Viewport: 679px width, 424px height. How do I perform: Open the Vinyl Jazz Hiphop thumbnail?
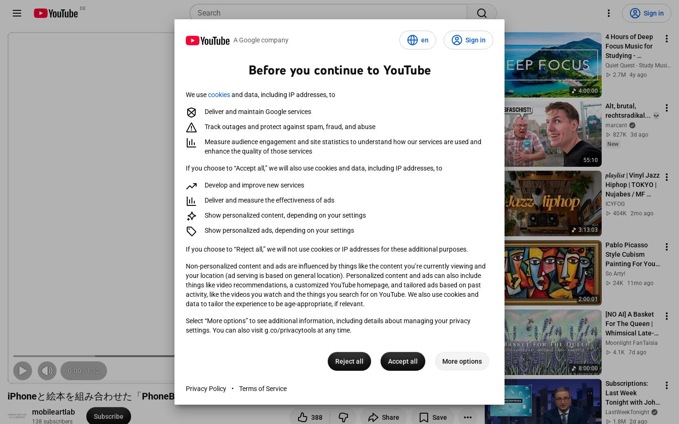tap(553, 204)
